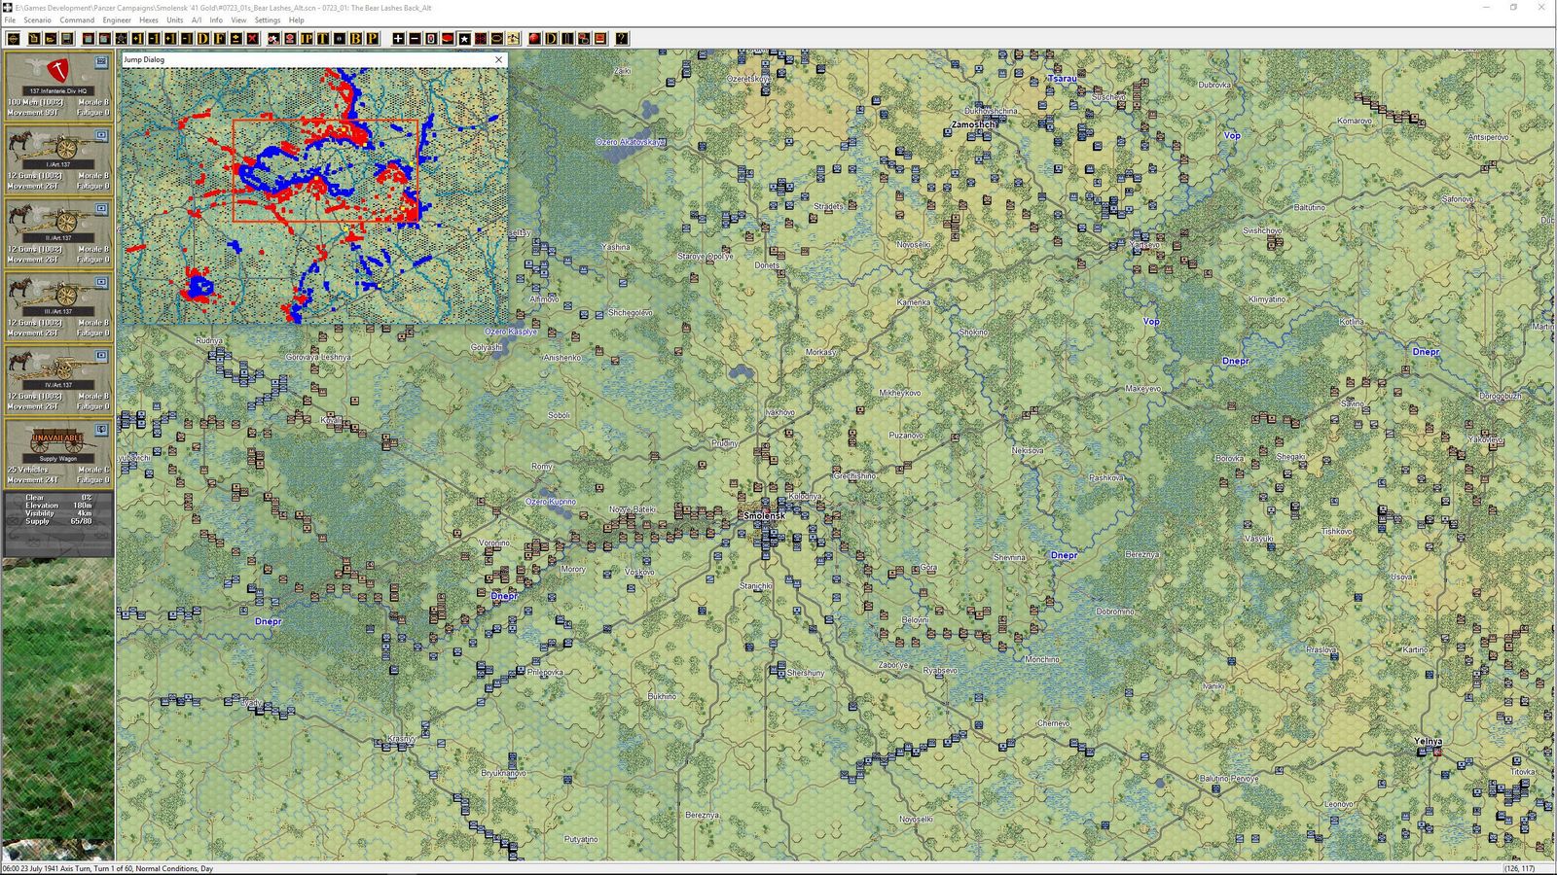Click the red crosshair grid toolbar icon

pyautogui.click(x=481, y=39)
